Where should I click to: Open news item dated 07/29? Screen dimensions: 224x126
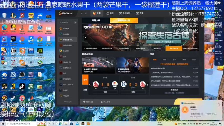tap(174, 73)
